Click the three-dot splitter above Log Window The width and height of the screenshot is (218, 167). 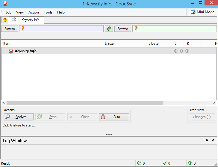point(109,135)
